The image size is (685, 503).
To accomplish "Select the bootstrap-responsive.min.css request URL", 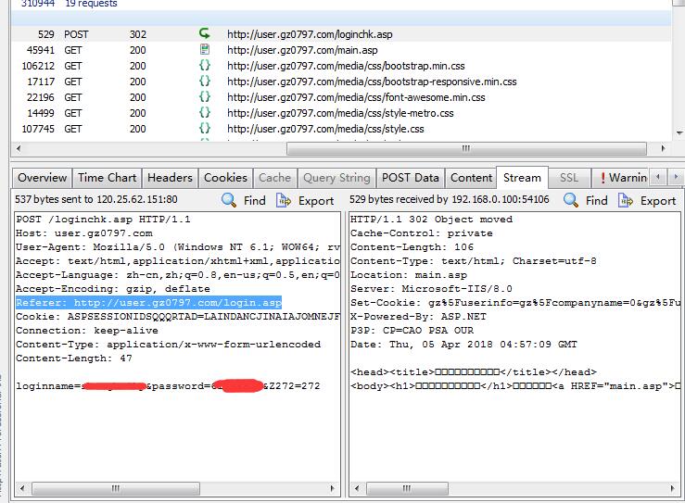I will (371, 82).
